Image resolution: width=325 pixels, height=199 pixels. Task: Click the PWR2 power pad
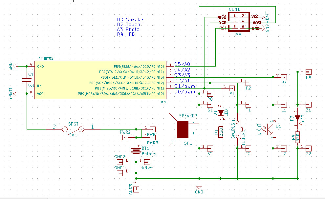tap(125, 137)
